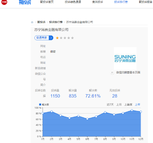Click the orange first rating star

(x=57, y=38)
